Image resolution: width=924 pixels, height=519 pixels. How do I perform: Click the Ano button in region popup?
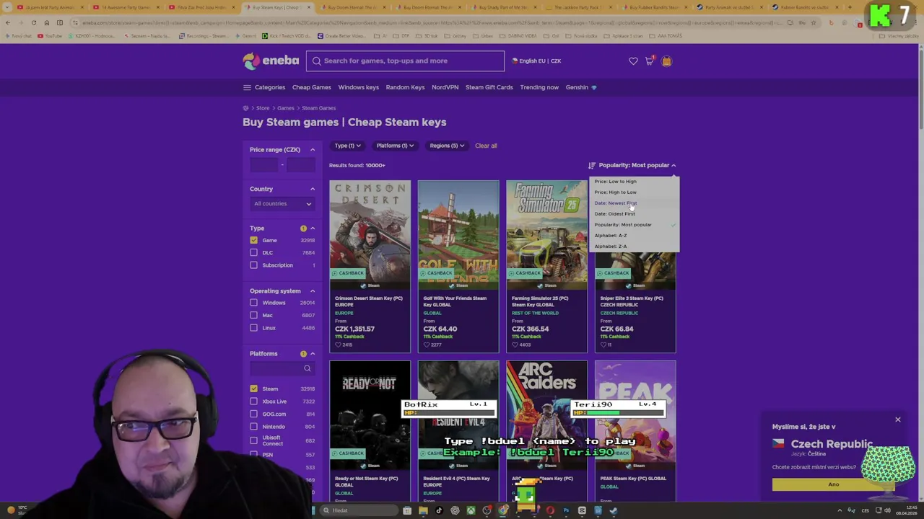pyautogui.click(x=834, y=484)
